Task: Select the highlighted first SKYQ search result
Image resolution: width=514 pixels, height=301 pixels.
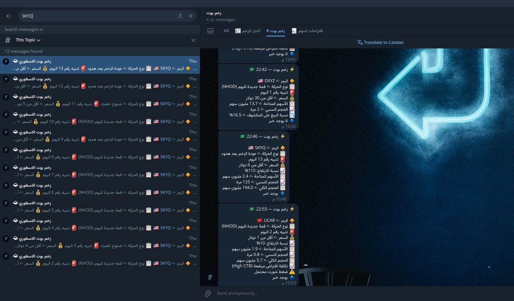Action: point(102,65)
